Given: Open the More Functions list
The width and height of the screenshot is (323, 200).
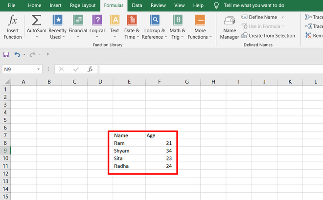Looking at the screenshot, I should pyautogui.click(x=200, y=27).
